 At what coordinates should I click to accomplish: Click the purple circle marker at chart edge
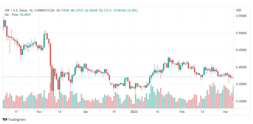click(233, 99)
